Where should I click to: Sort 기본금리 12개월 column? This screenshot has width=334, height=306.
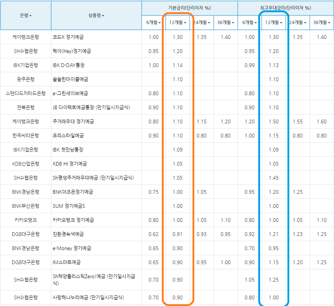coord(178,23)
